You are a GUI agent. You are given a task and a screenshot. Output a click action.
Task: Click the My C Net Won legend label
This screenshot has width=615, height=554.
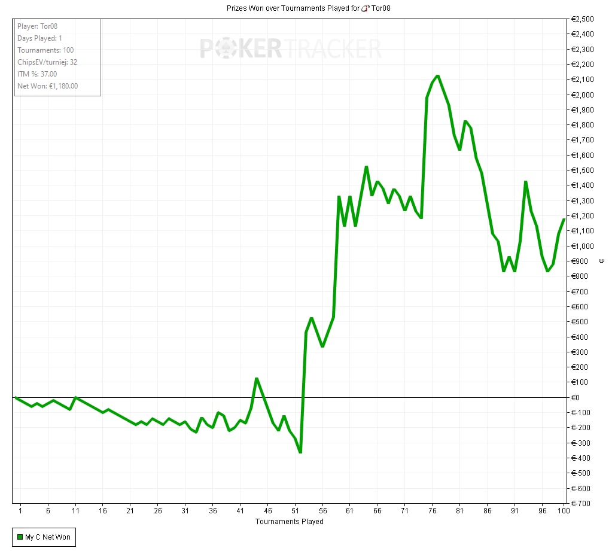(47, 537)
